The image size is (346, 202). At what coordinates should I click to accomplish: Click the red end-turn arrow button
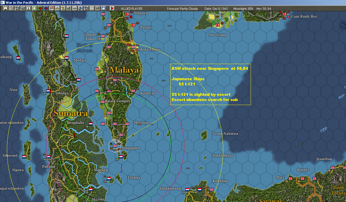point(112,8)
